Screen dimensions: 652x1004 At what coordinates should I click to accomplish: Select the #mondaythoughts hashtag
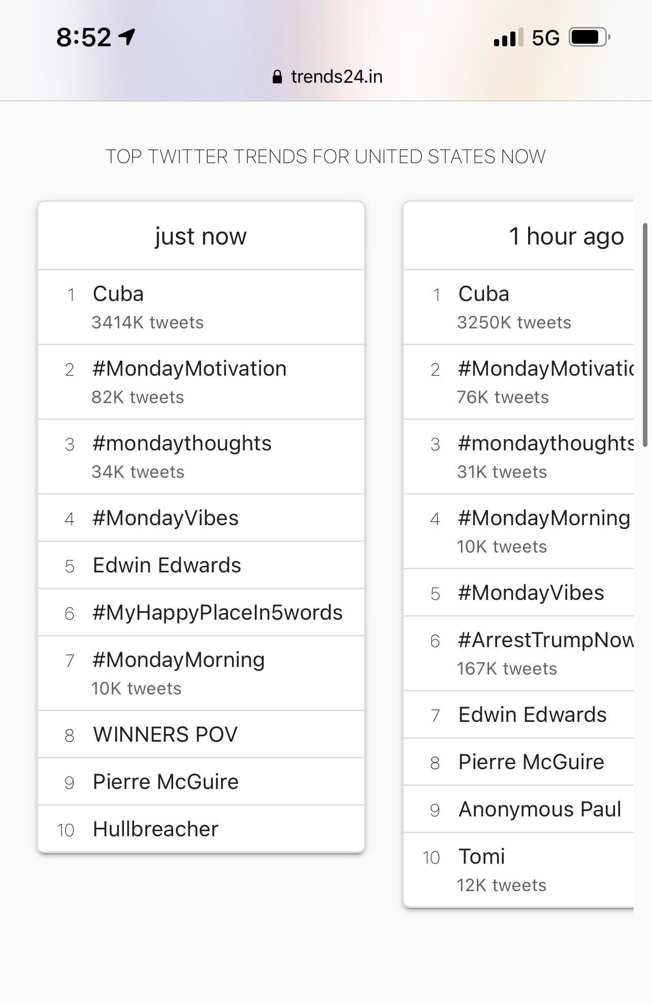coord(182,443)
